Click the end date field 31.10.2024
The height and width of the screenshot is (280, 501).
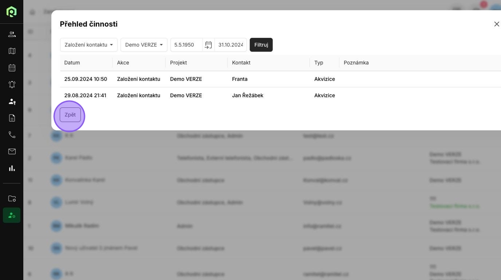230,45
